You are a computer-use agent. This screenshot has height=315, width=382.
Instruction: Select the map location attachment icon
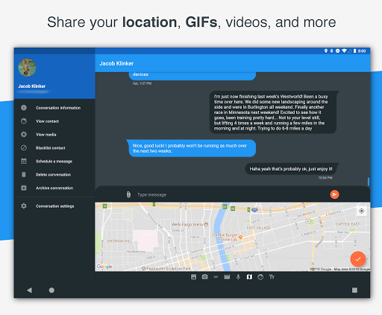coord(249,277)
